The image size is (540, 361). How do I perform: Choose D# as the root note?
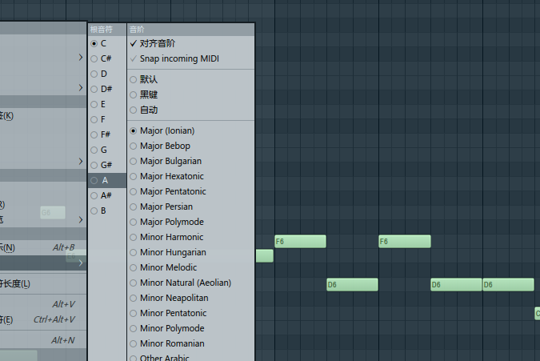click(107, 89)
